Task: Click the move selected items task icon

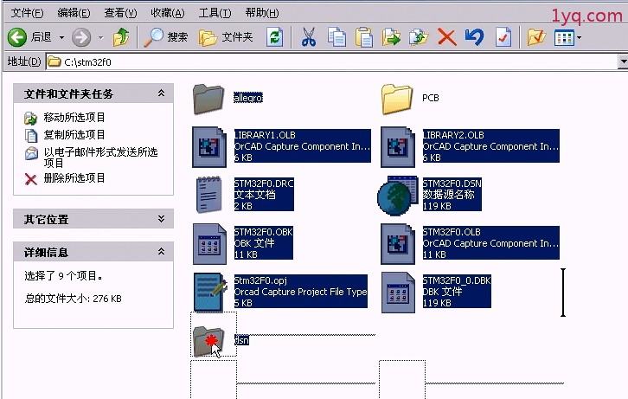Action: click(31, 119)
